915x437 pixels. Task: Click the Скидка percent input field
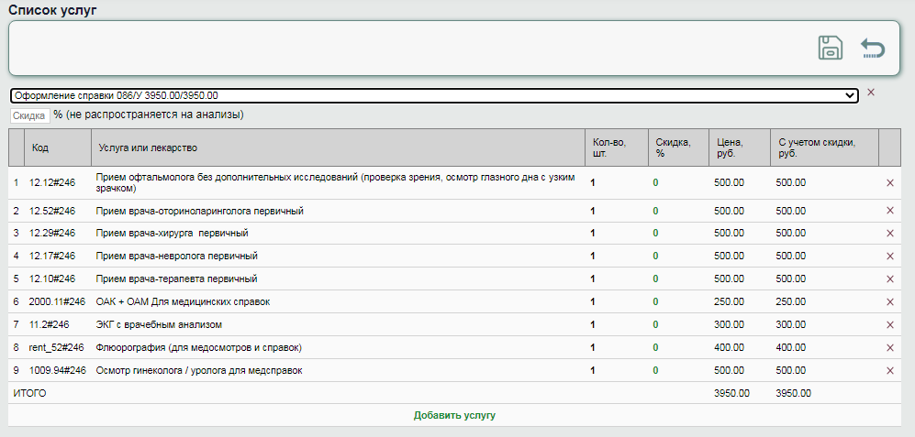click(29, 116)
